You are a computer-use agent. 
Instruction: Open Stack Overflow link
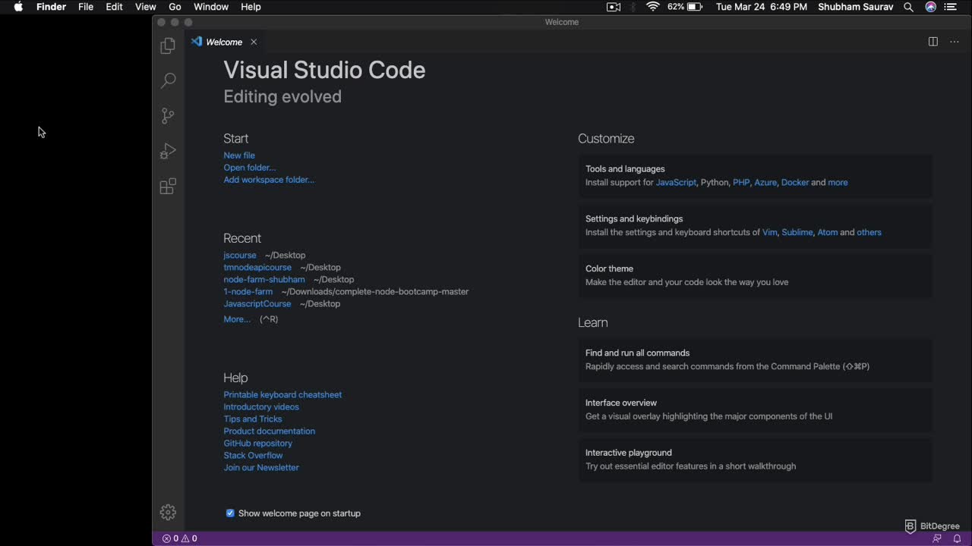[253, 456]
